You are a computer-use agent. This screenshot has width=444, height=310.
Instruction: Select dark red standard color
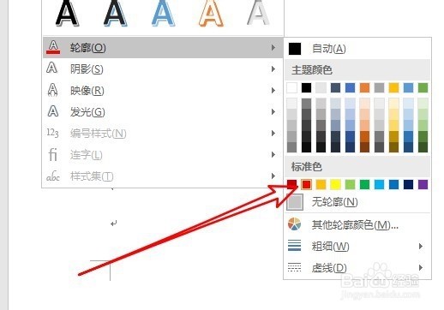point(291,184)
